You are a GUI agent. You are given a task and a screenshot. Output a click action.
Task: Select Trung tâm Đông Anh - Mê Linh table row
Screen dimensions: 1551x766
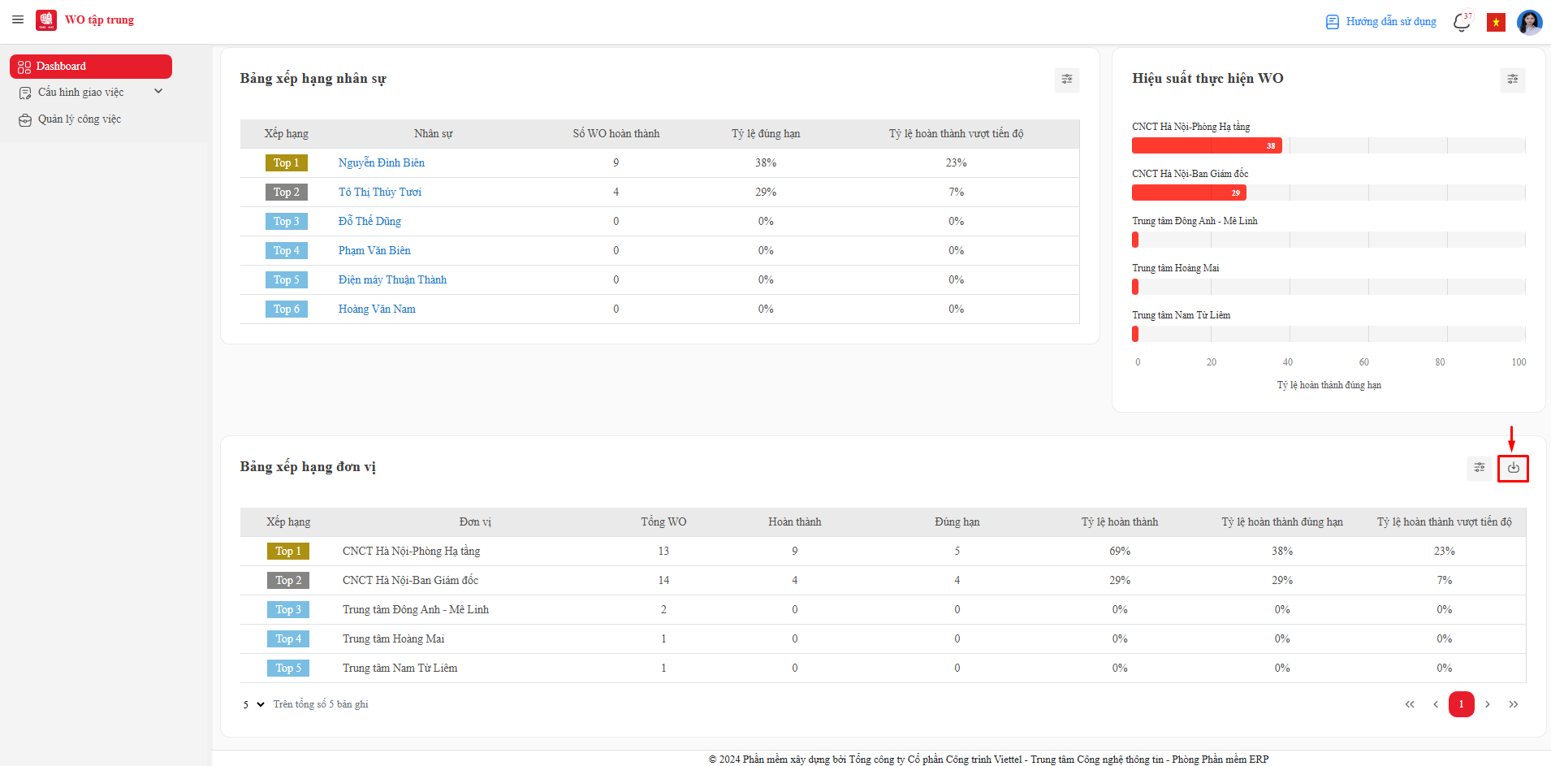[x=883, y=610]
